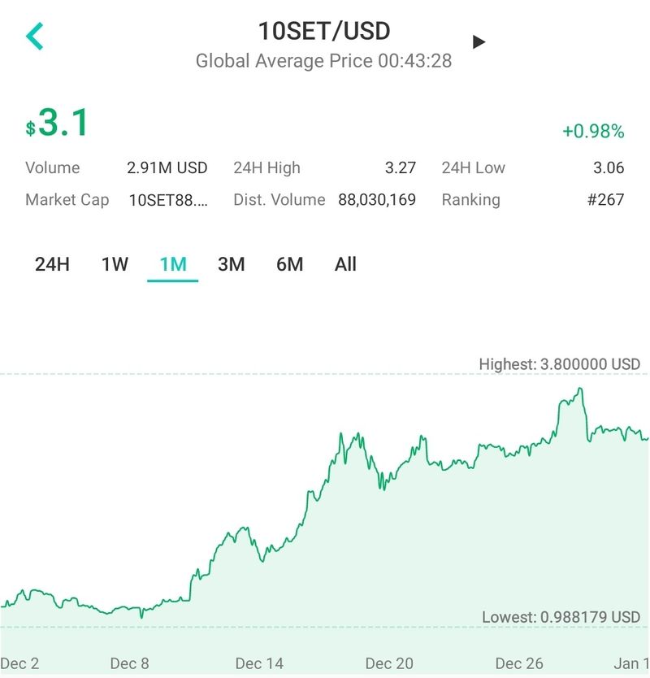Tap the +0.98% change indicator
Image resolution: width=650 pixels, height=678 pixels.
593,131
